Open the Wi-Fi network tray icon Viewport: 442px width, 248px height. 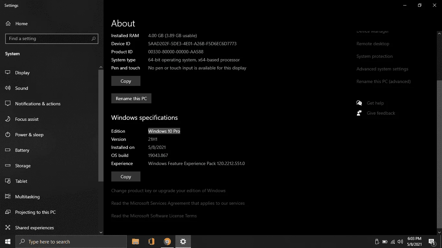click(393, 242)
